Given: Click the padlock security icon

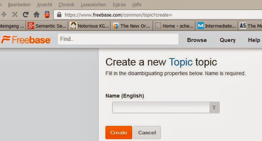Looking at the screenshot, I should click(x=59, y=15).
